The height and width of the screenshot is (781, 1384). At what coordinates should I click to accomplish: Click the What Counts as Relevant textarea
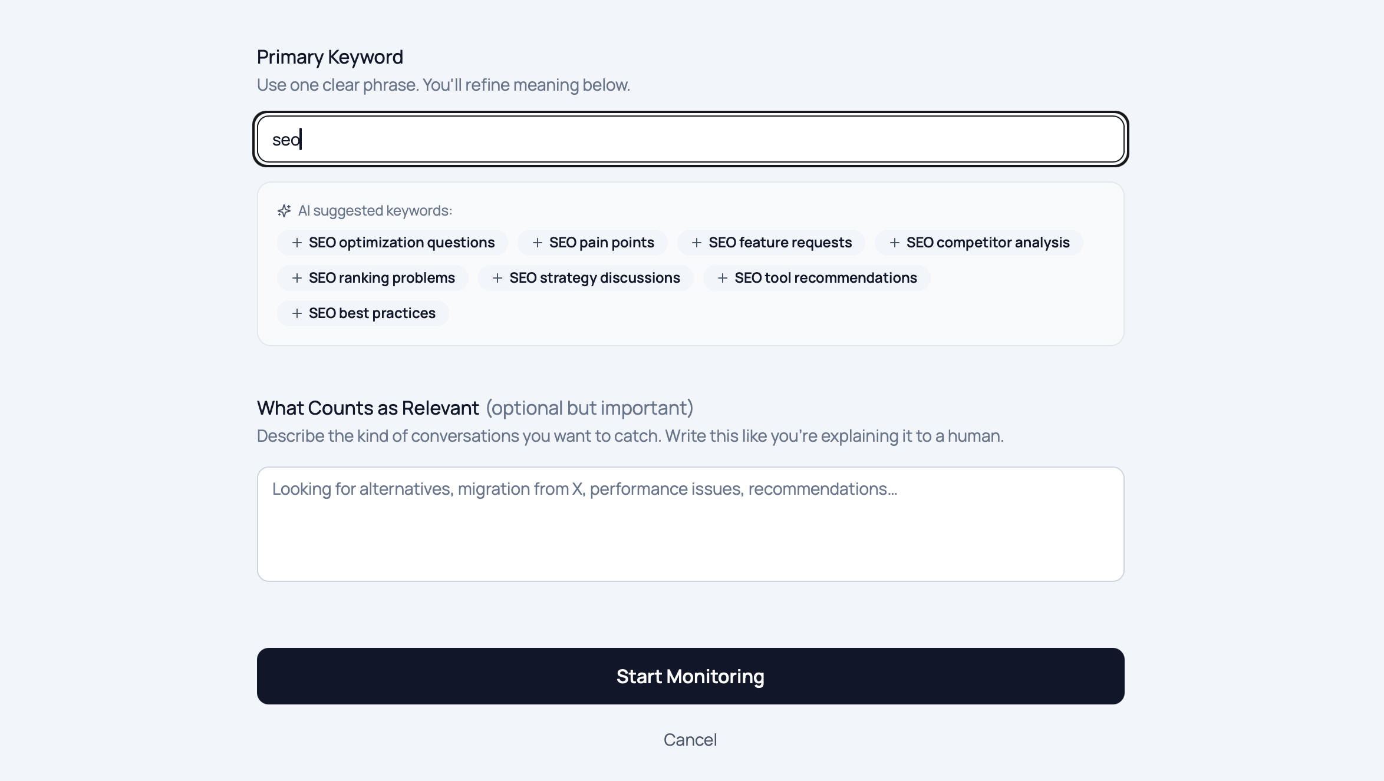pos(690,524)
